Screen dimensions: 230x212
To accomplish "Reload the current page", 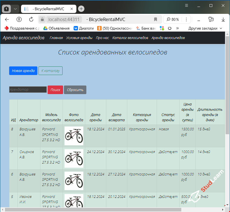I will click(30, 19).
